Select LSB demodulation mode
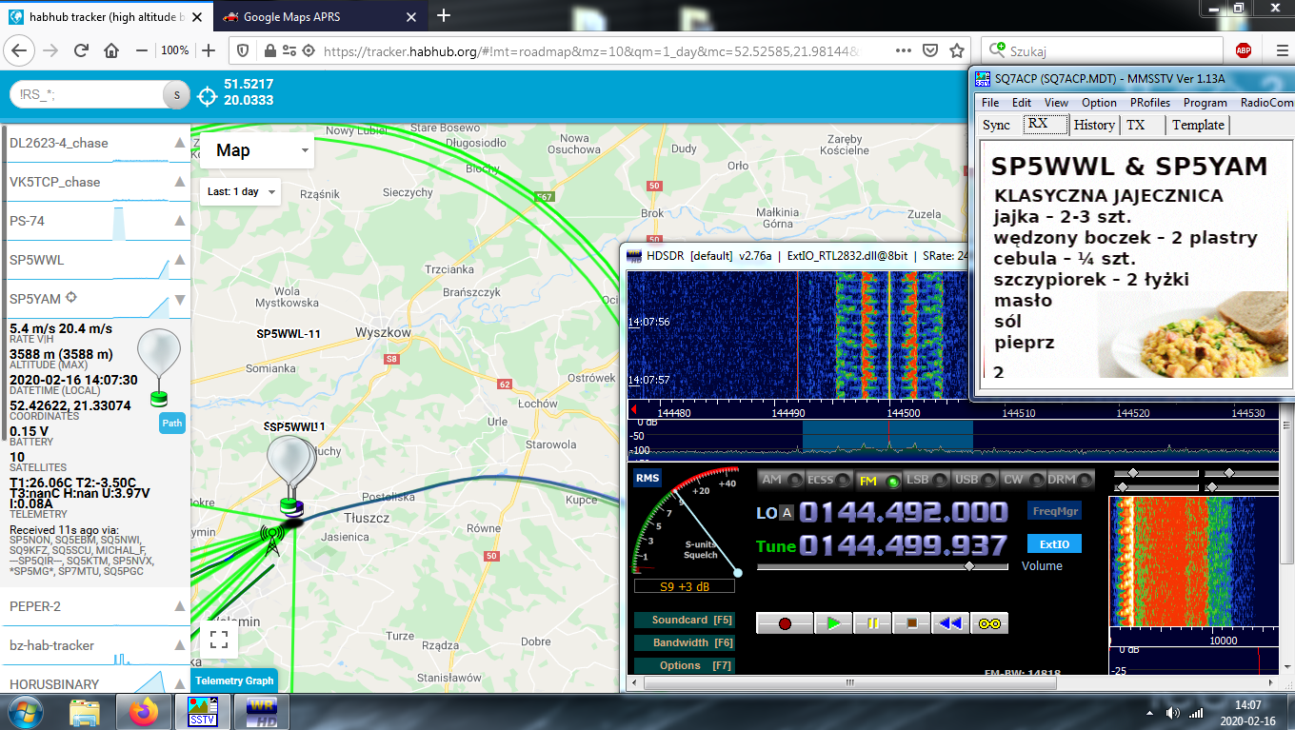 tap(926, 481)
